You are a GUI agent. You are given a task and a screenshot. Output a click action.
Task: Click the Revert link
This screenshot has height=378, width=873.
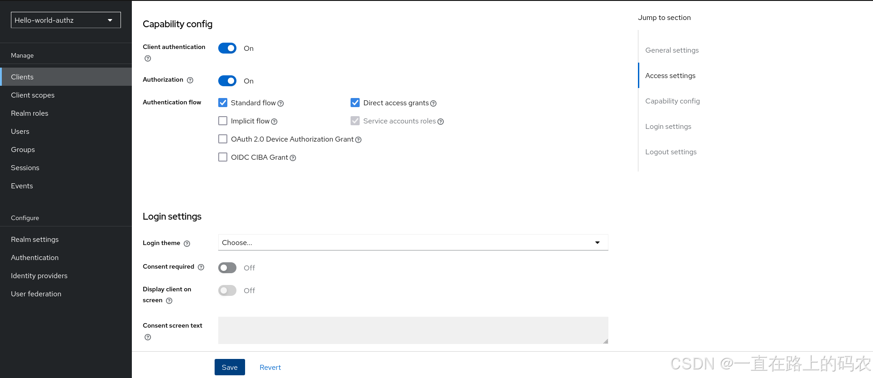tap(270, 367)
